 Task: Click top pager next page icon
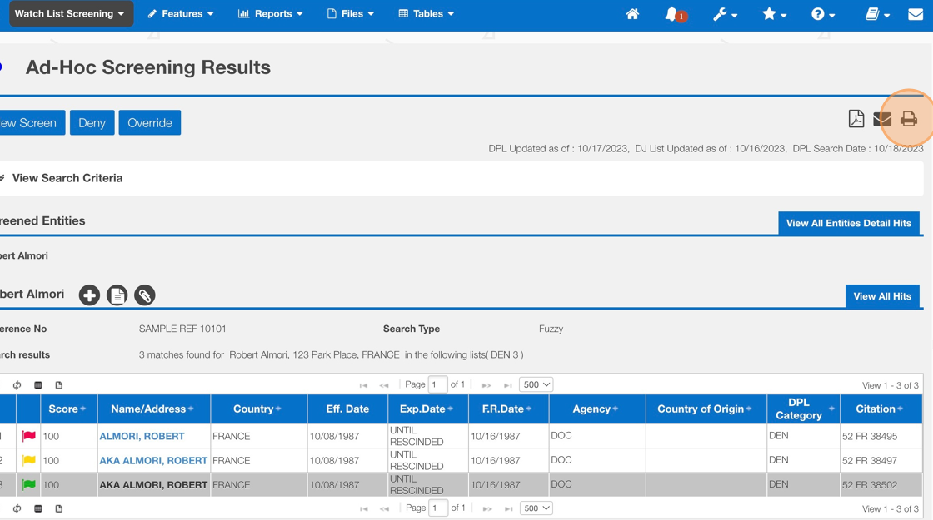(486, 385)
